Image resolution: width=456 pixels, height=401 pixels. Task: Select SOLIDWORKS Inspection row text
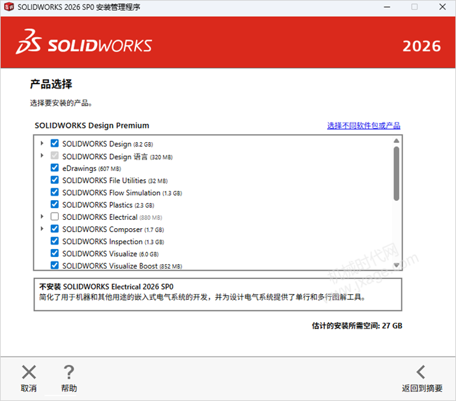click(x=113, y=242)
